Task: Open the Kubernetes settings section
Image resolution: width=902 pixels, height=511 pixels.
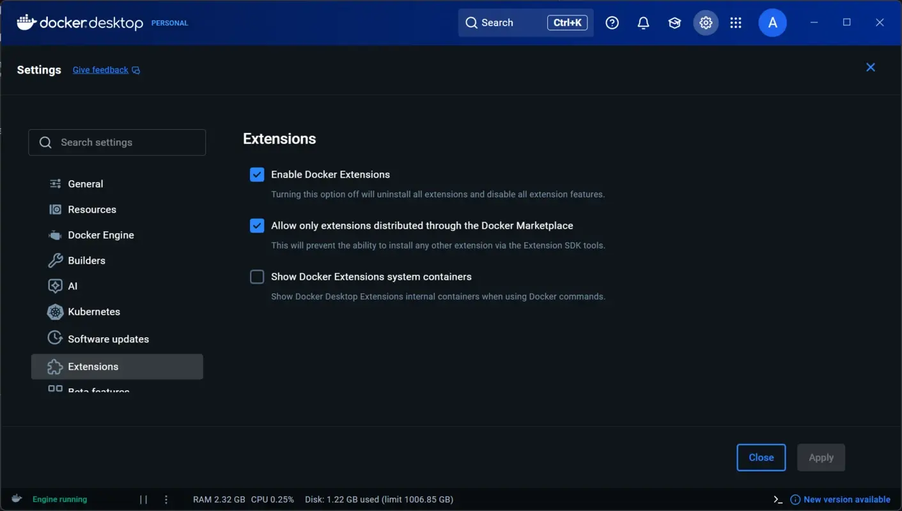Action: 93,312
